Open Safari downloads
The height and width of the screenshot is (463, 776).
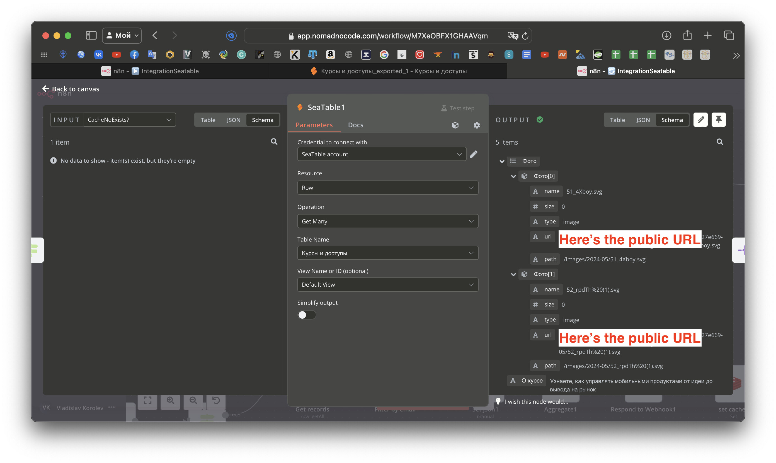tap(667, 35)
